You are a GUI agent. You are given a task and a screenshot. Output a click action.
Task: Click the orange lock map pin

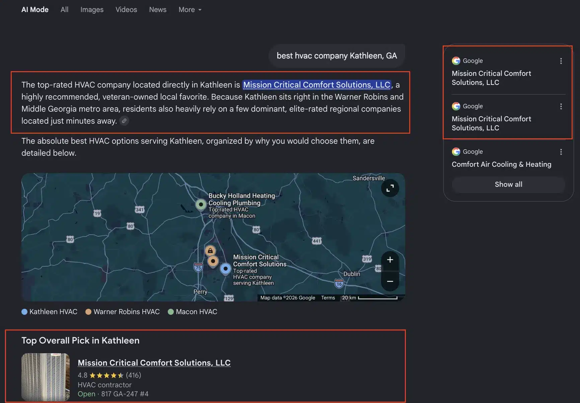(x=210, y=250)
